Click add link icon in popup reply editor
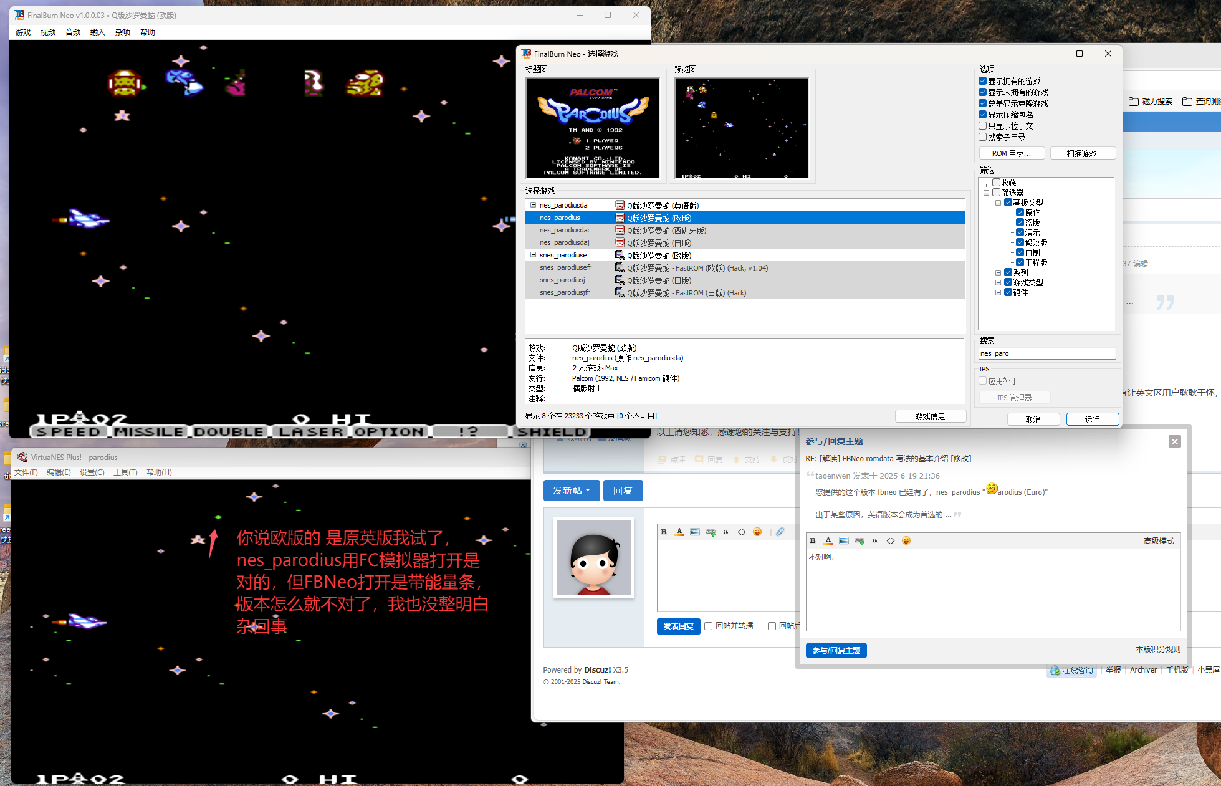This screenshot has width=1221, height=786. coord(859,540)
